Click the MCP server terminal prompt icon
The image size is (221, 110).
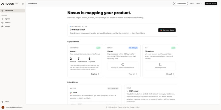[127, 91]
